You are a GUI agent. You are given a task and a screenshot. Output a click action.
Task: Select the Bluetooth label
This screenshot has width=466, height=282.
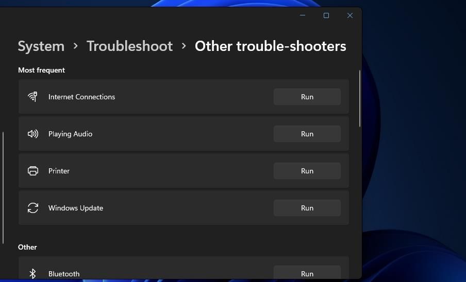tap(64, 274)
